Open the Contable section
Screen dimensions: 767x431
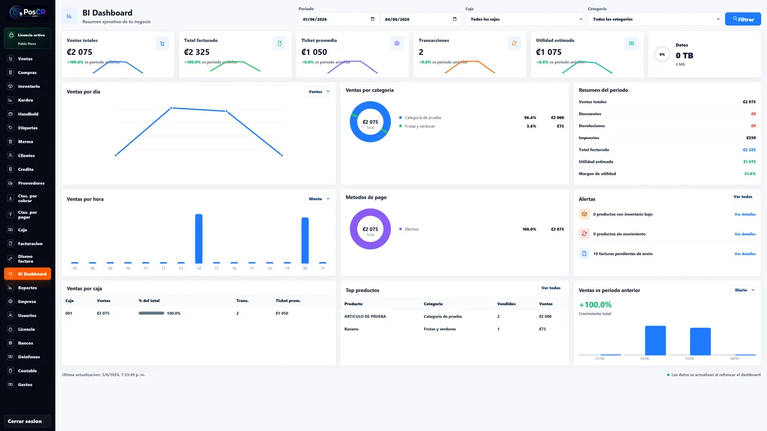pyautogui.click(x=28, y=371)
